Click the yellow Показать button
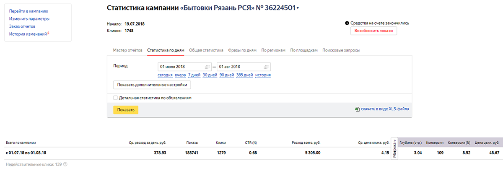Image resolution: width=503 pixels, height=171 pixels. 126,110
